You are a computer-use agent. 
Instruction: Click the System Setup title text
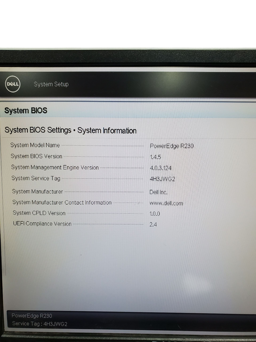click(51, 84)
